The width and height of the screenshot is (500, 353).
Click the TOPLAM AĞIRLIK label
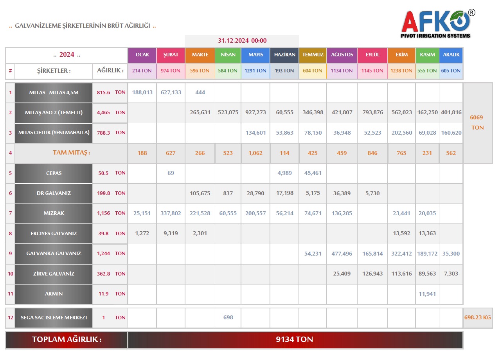(x=67, y=340)
